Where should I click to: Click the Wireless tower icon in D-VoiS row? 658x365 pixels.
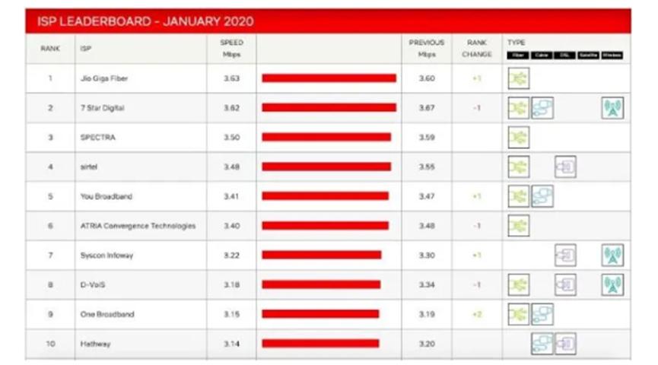(x=612, y=285)
